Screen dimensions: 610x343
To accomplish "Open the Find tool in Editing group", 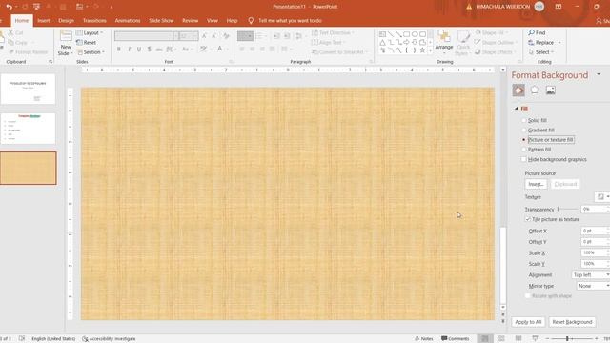I will [537, 32].
